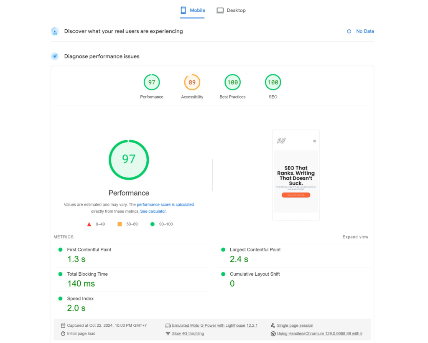Switch to the Mobile tab

click(x=192, y=10)
